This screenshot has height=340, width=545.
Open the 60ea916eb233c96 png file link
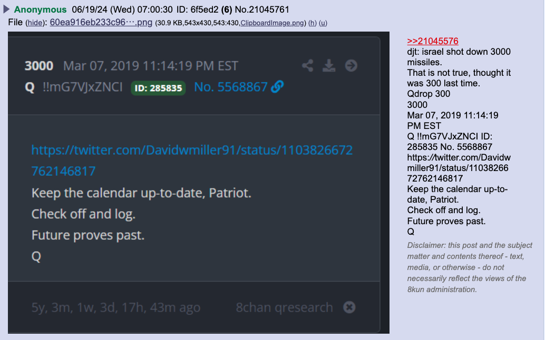[x=101, y=23]
